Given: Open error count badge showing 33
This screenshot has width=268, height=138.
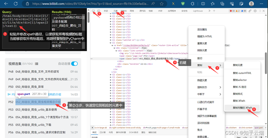Looking at the screenshot, I should pos(232,11).
